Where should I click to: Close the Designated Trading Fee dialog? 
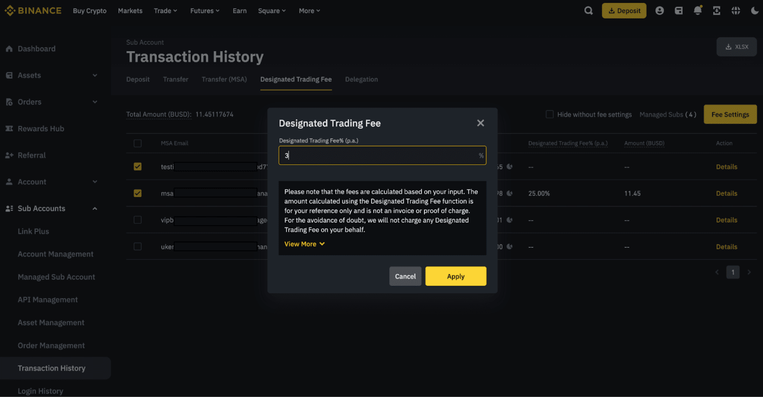(x=480, y=123)
